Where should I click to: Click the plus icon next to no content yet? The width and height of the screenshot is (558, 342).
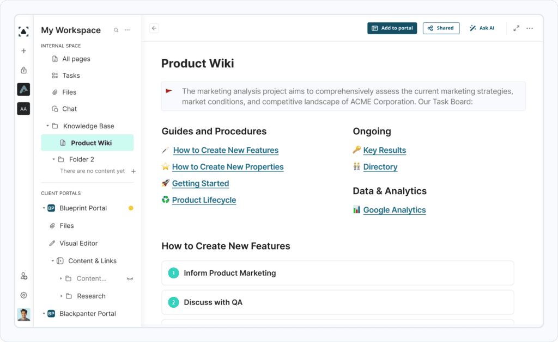pos(134,171)
